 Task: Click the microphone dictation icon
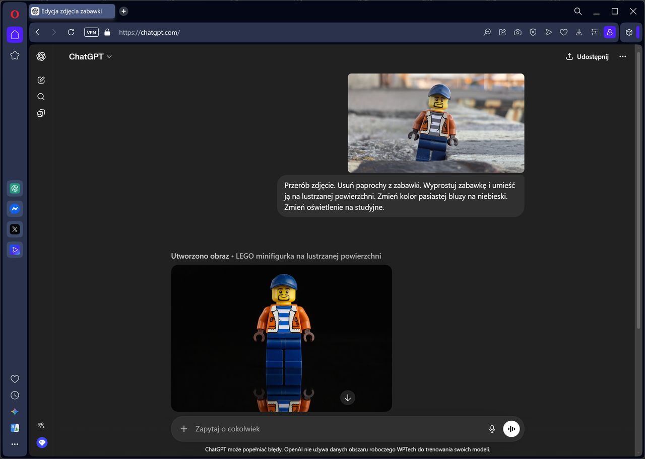tap(492, 429)
